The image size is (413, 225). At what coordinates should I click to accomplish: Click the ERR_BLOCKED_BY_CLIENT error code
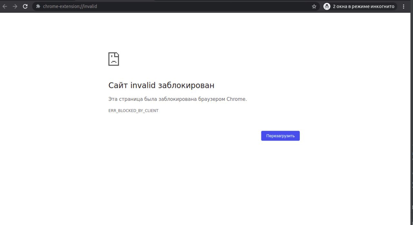point(133,111)
